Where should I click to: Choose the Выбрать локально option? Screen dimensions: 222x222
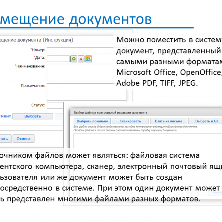pos(92,121)
